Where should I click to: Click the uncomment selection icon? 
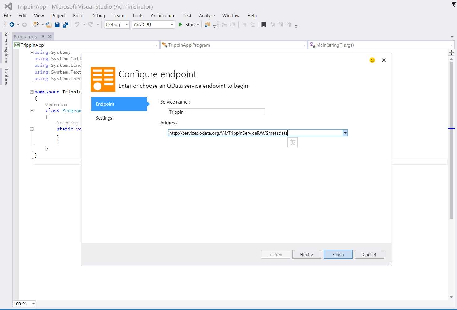click(x=252, y=25)
